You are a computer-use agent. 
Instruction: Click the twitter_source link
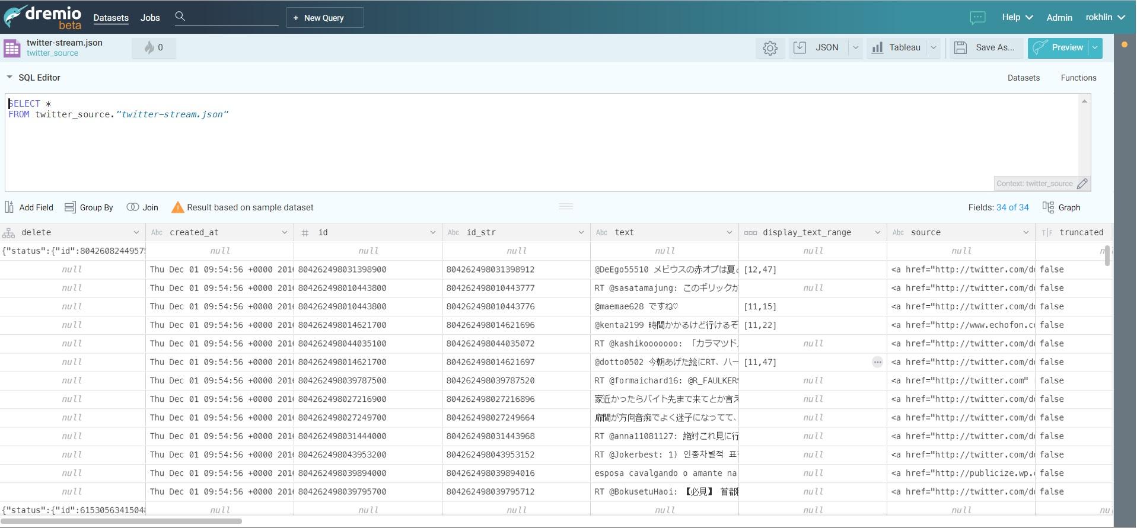[52, 53]
